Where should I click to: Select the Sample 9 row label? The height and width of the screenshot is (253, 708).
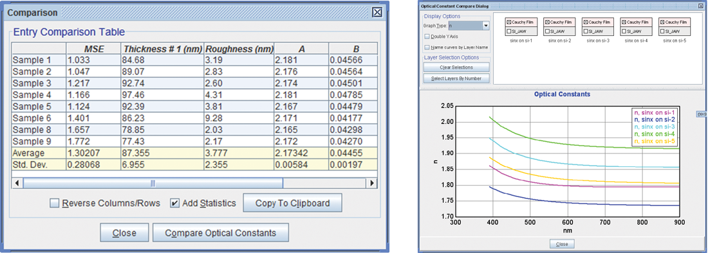[x=39, y=141]
